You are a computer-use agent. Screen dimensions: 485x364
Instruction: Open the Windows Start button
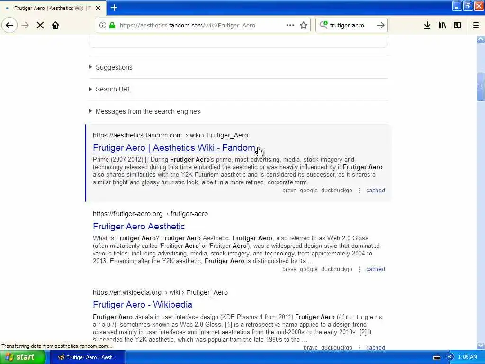22,357
